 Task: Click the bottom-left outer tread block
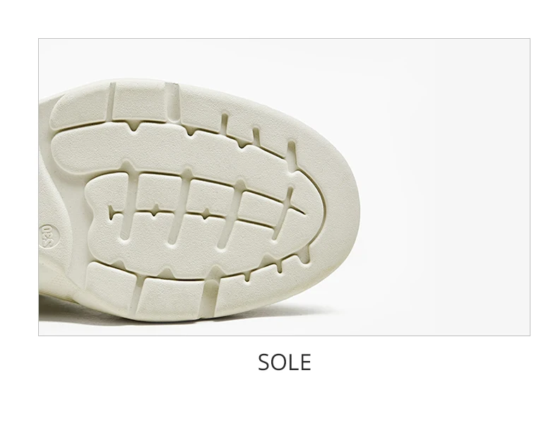(111, 283)
